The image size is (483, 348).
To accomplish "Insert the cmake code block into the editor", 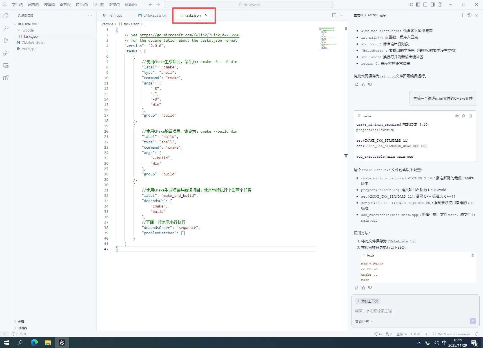I will click(457, 116).
